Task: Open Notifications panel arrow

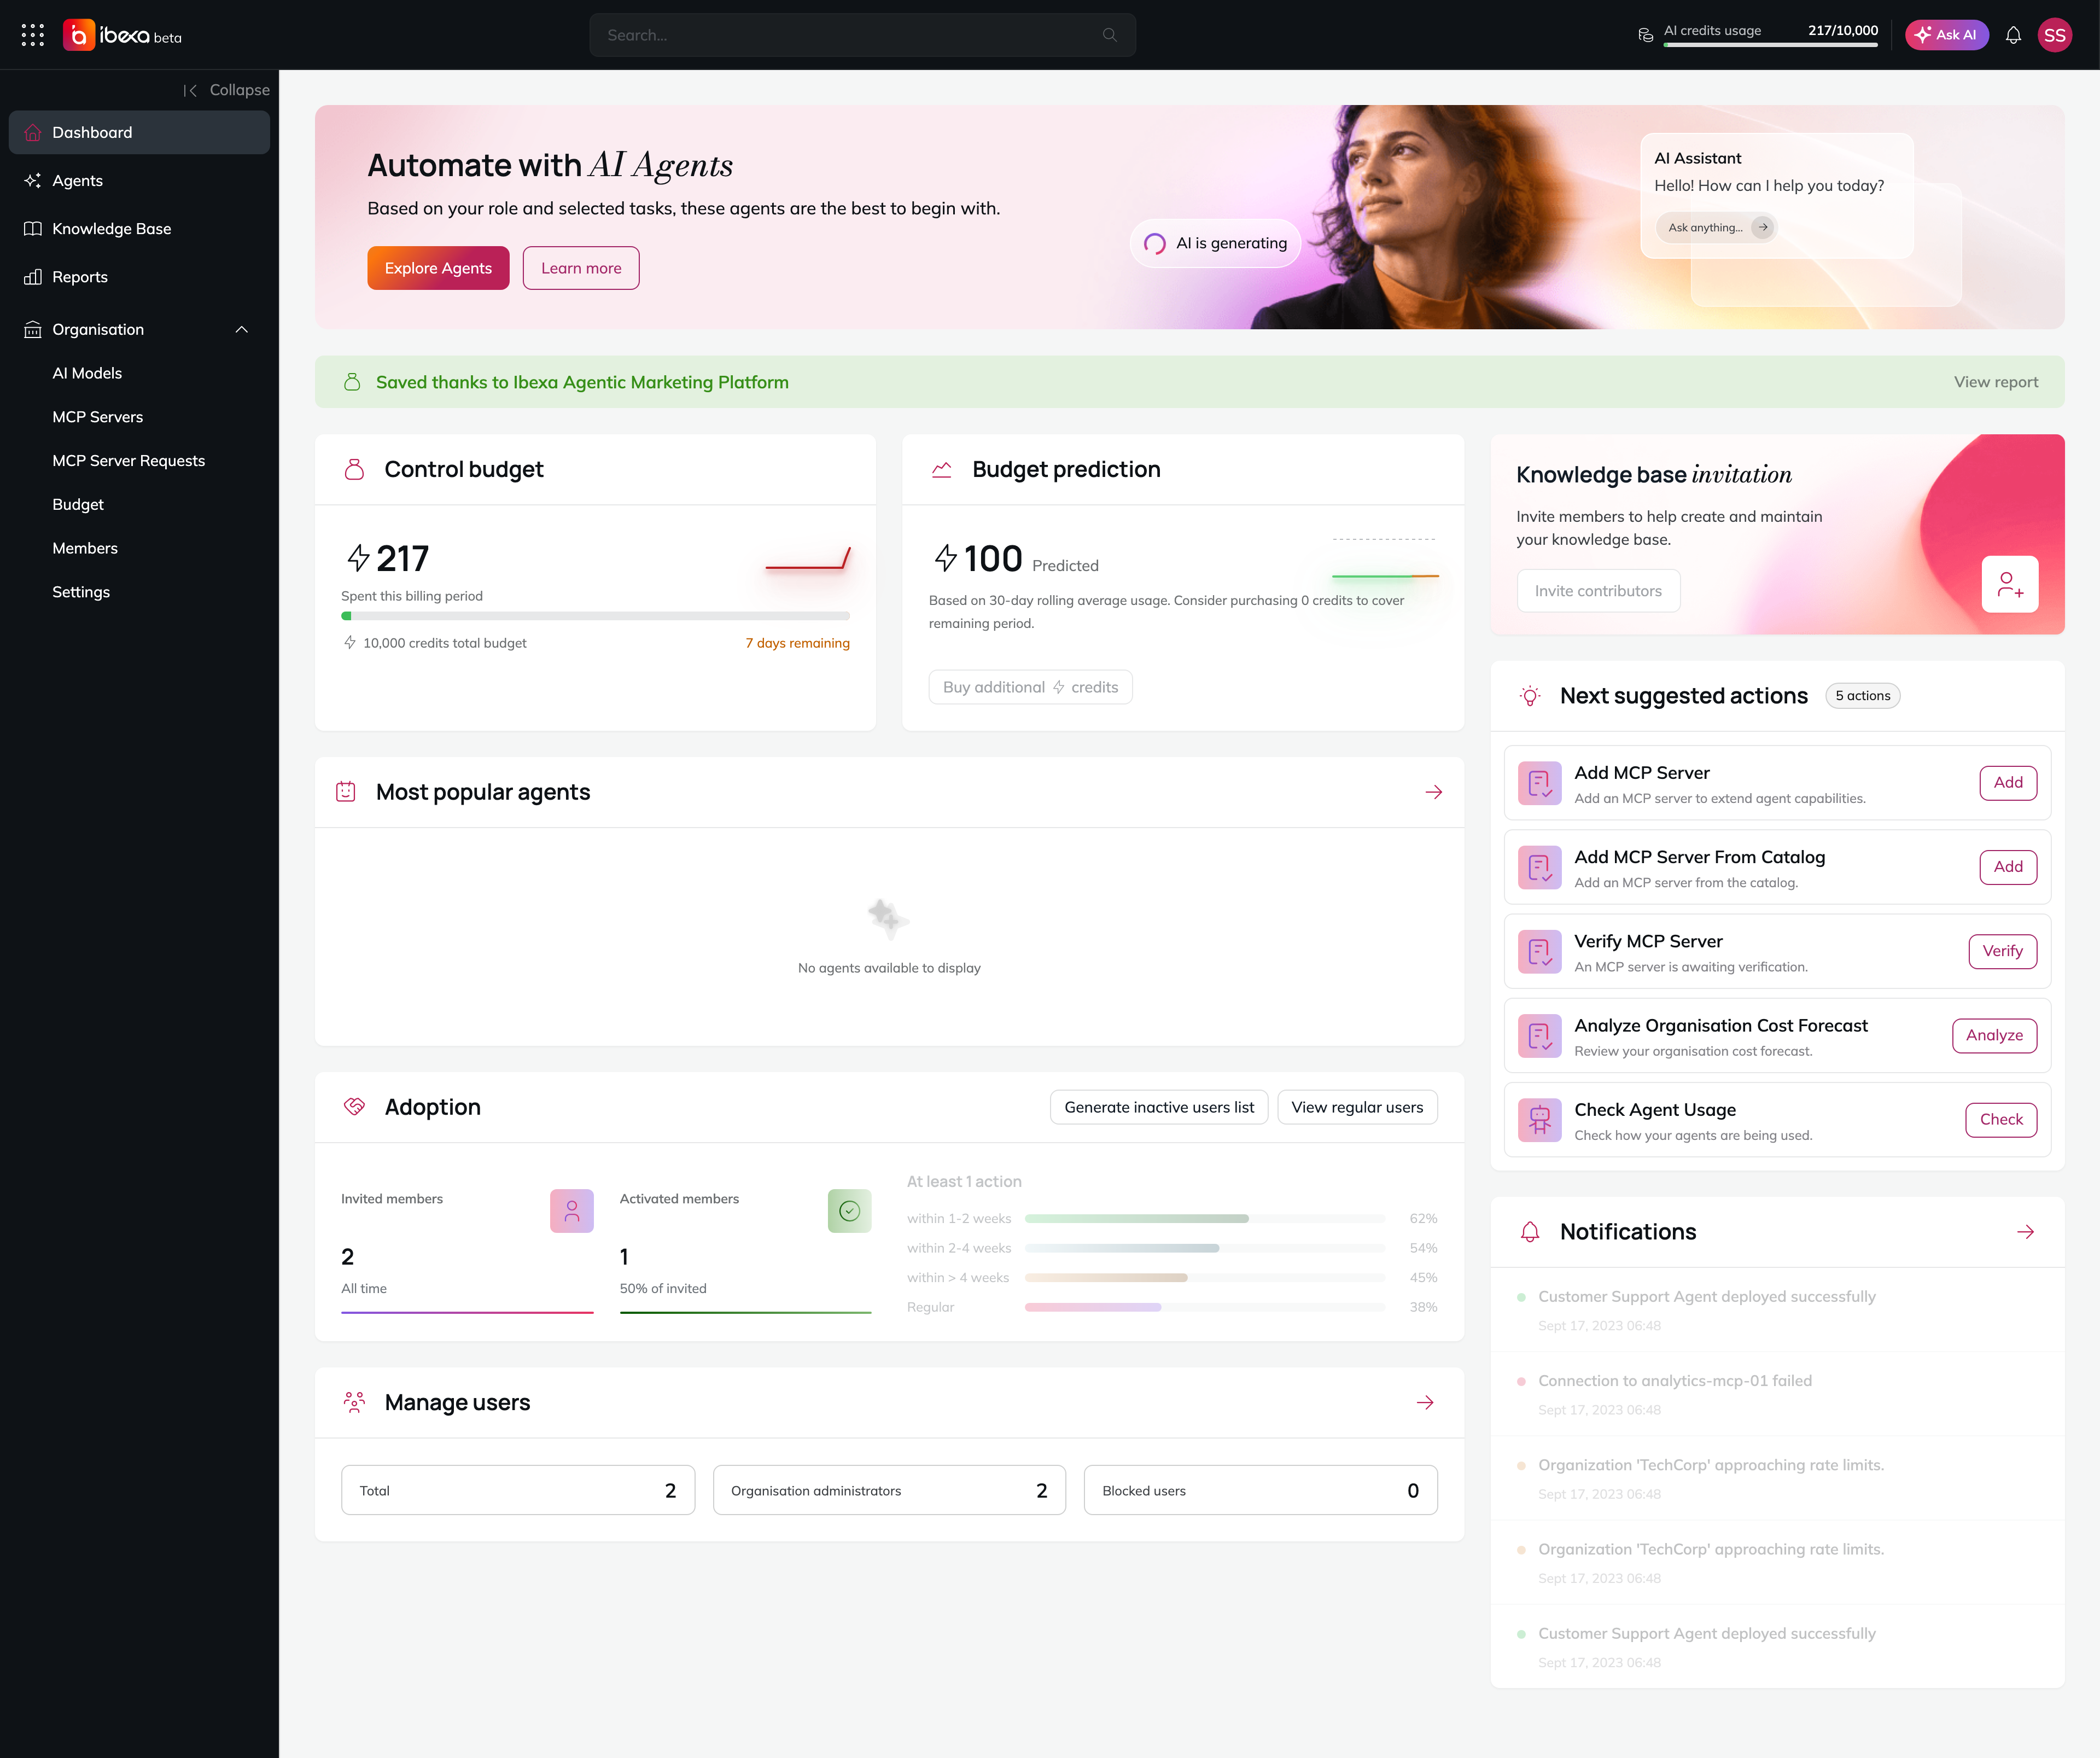Action: pyautogui.click(x=2025, y=1232)
